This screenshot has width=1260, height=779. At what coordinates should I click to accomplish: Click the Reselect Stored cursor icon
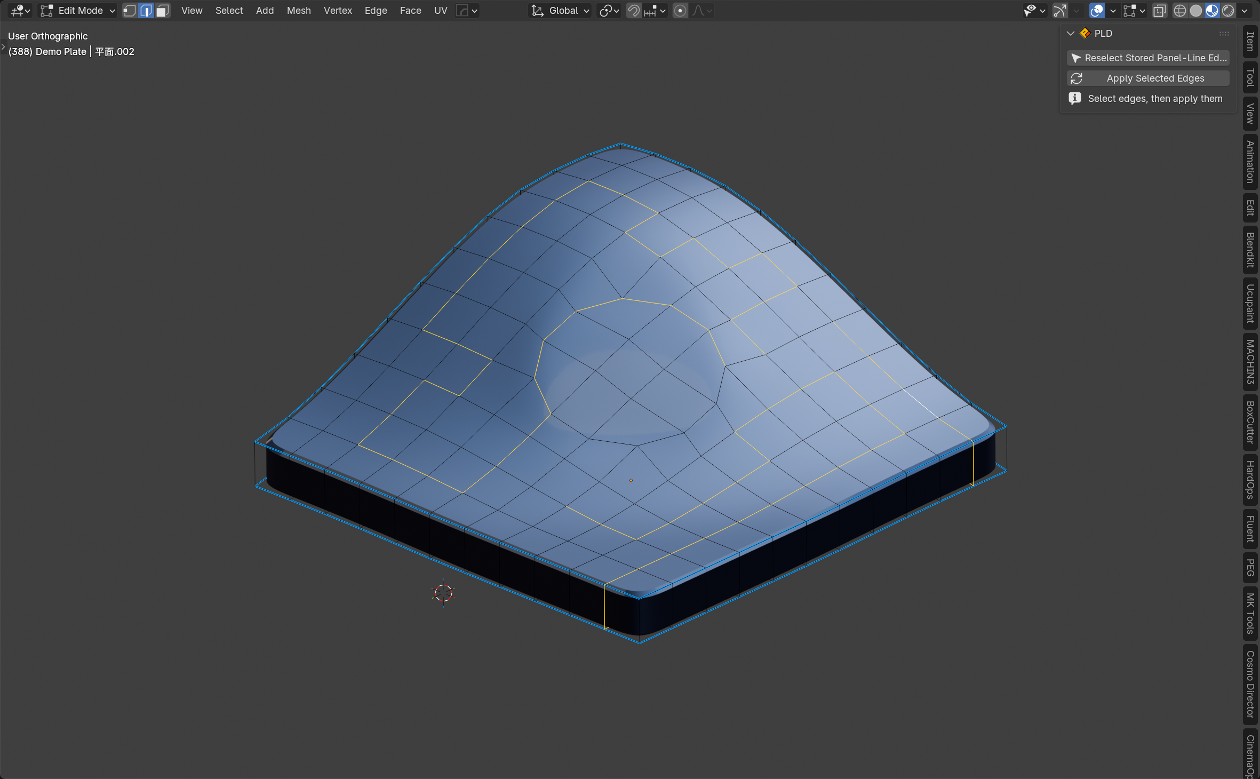(x=1076, y=58)
